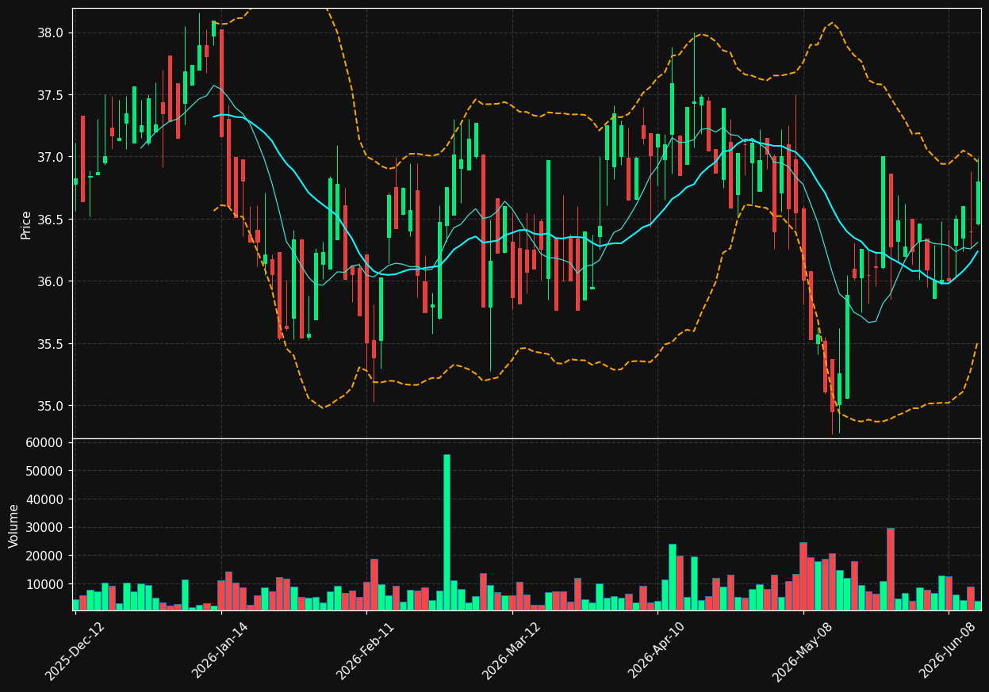Pick the 2026-Apr-10 date label

[657, 650]
